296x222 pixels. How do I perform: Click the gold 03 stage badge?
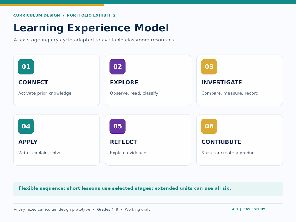[209, 67]
